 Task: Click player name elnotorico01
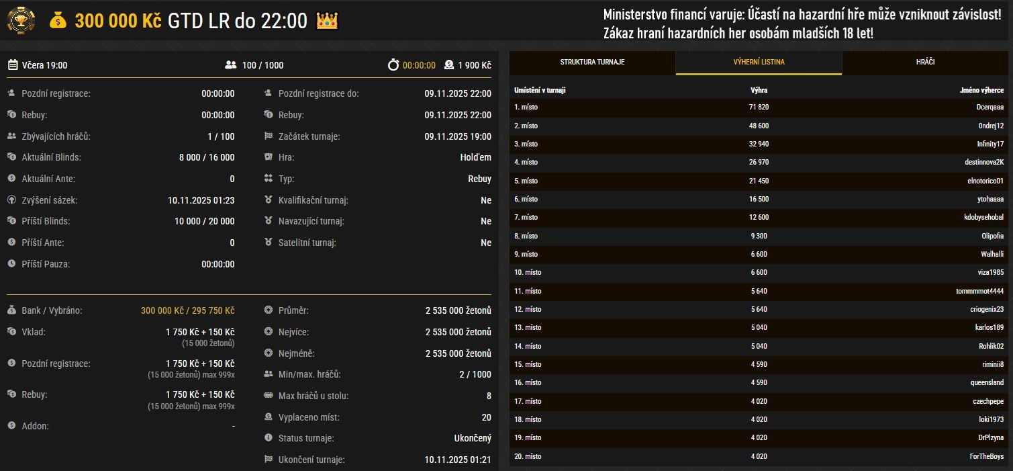click(x=985, y=181)
